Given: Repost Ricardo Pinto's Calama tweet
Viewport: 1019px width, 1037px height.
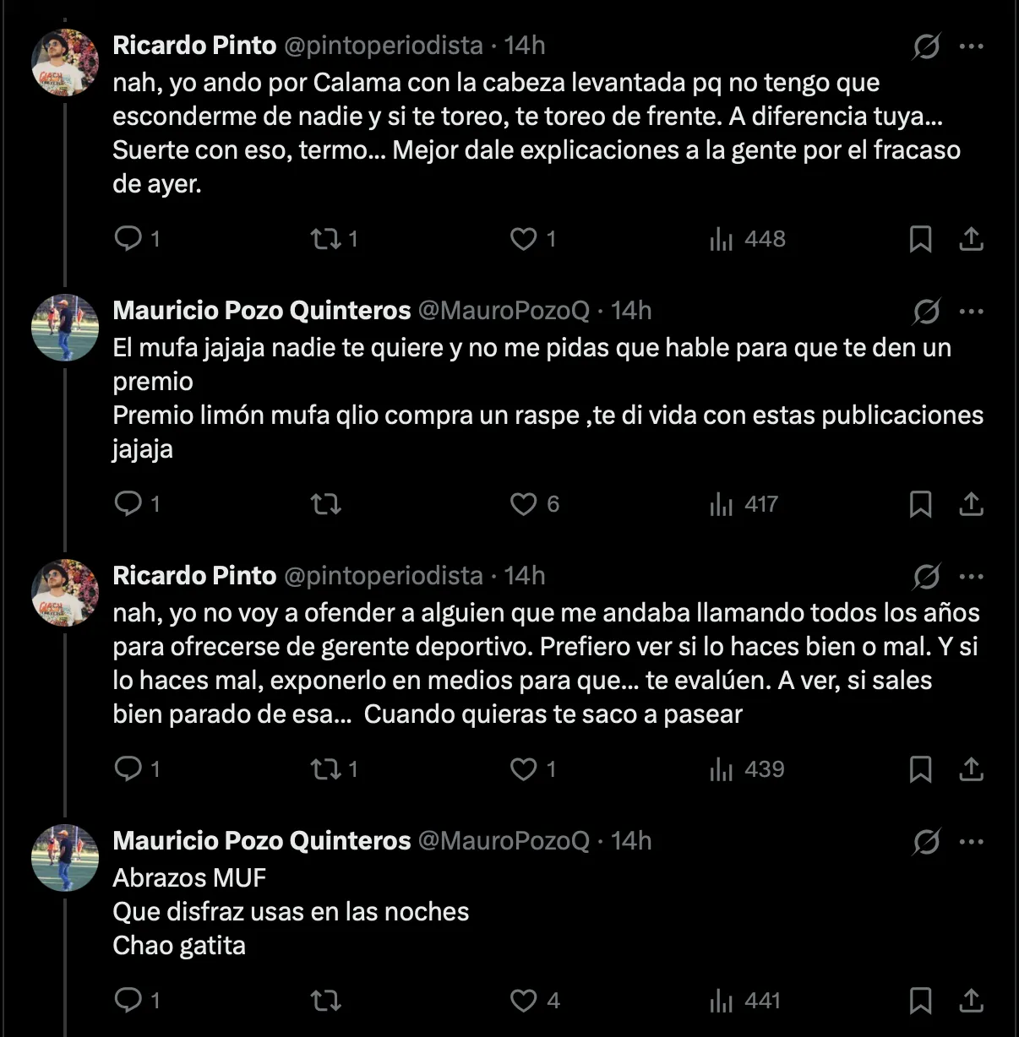Looking at the screenshot, I should tap(325, 239).
